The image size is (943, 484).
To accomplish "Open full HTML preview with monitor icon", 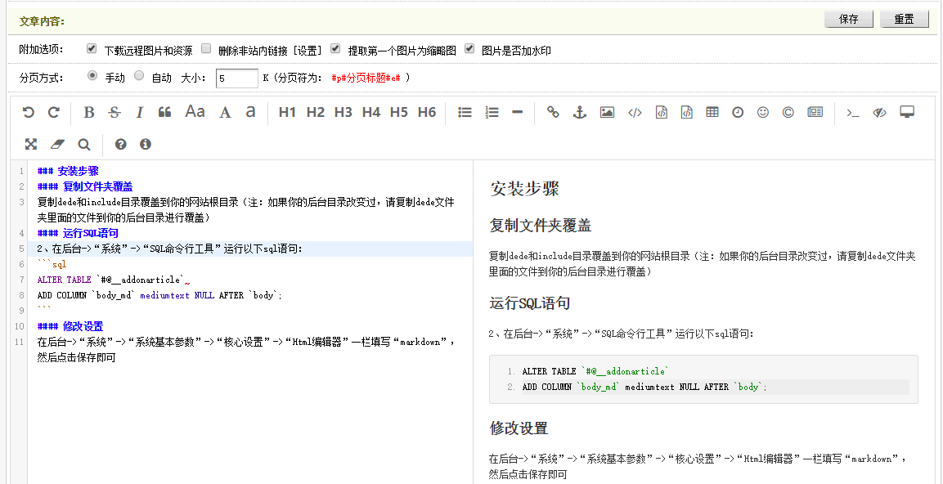I will 907,112.
